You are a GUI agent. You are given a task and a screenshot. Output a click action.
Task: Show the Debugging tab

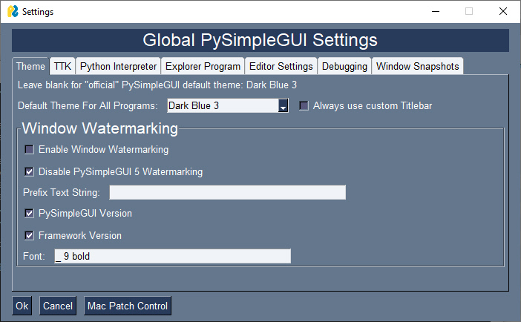pos(344,66)
